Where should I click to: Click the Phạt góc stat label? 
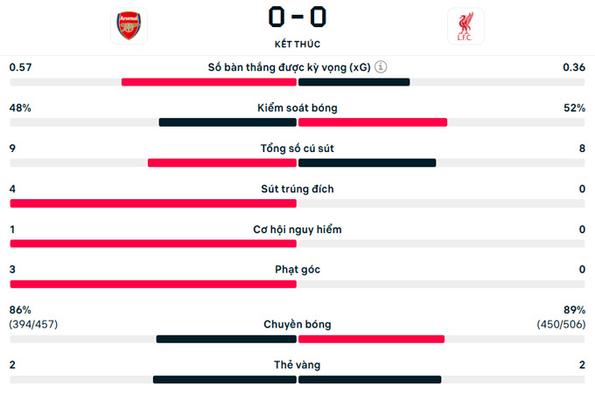pyautogui.click(x=297, y=270)
